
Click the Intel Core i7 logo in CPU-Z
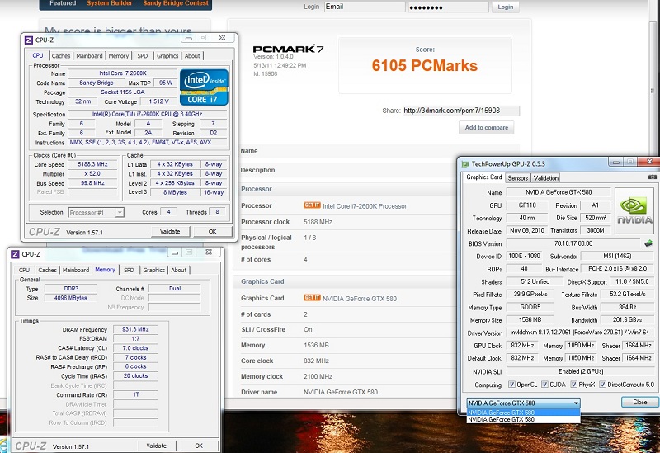pyautogui.click(x=204, y=87)
